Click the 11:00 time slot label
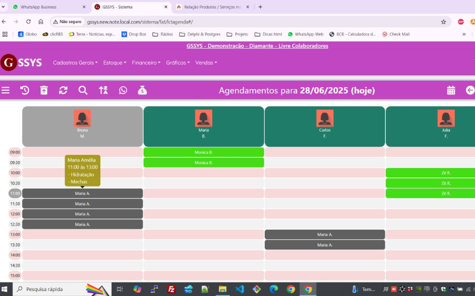This screenshot has width=475, height=296. 15,194
